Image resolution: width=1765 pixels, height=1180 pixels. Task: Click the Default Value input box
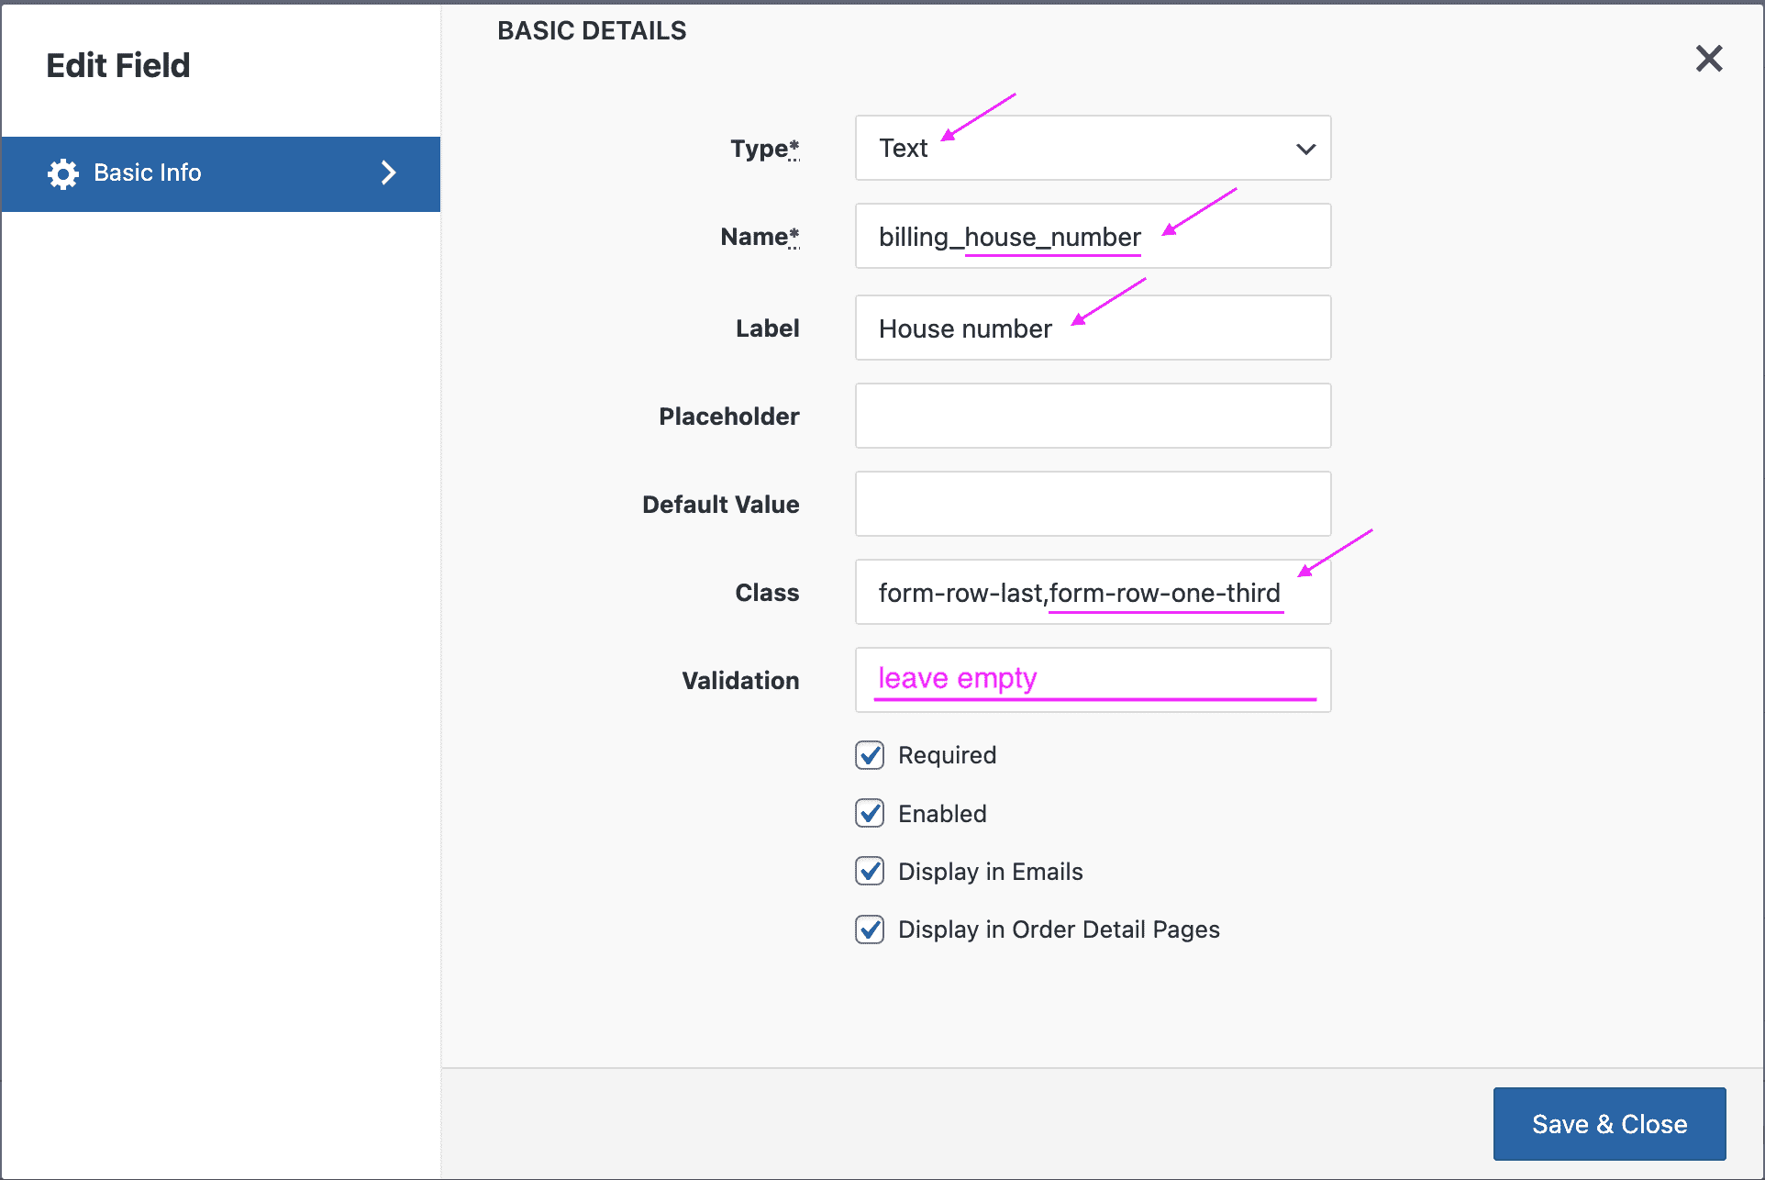coord(1092,504)
